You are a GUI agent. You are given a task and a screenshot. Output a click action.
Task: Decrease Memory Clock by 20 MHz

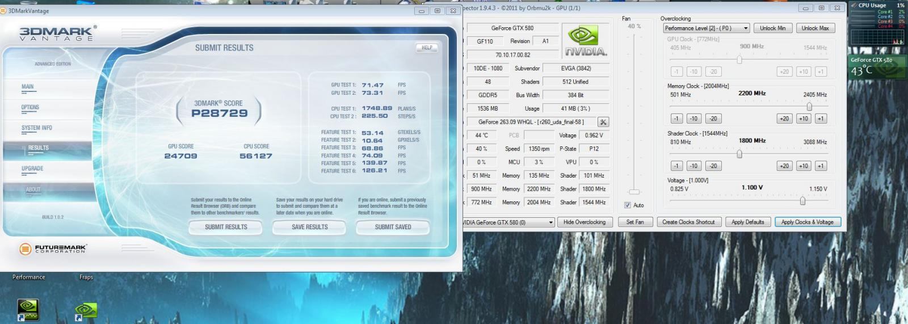713,119
